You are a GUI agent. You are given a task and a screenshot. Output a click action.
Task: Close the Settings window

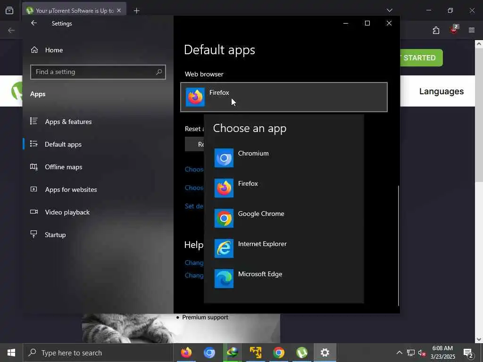(x=389, y=23)
